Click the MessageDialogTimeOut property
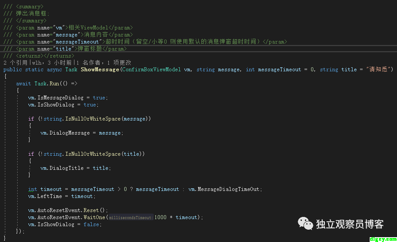The width and height of the screenshot is (397, 242). pyautogui.click(x=228, y=189)
